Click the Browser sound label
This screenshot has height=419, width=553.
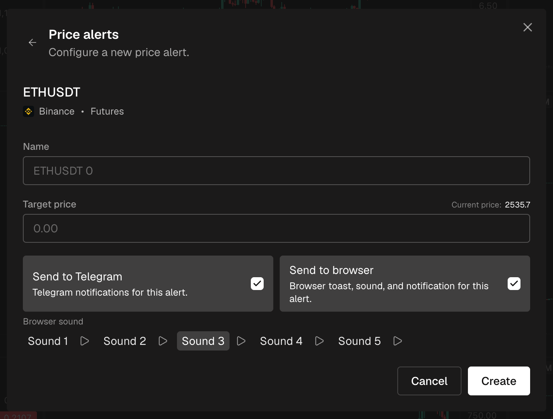click(x=53, y=322)
